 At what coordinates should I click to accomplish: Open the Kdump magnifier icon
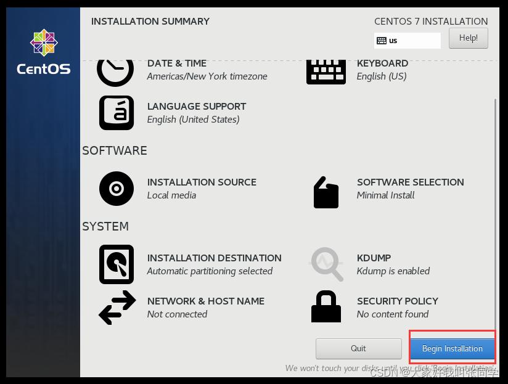click(x=326, y=264)
